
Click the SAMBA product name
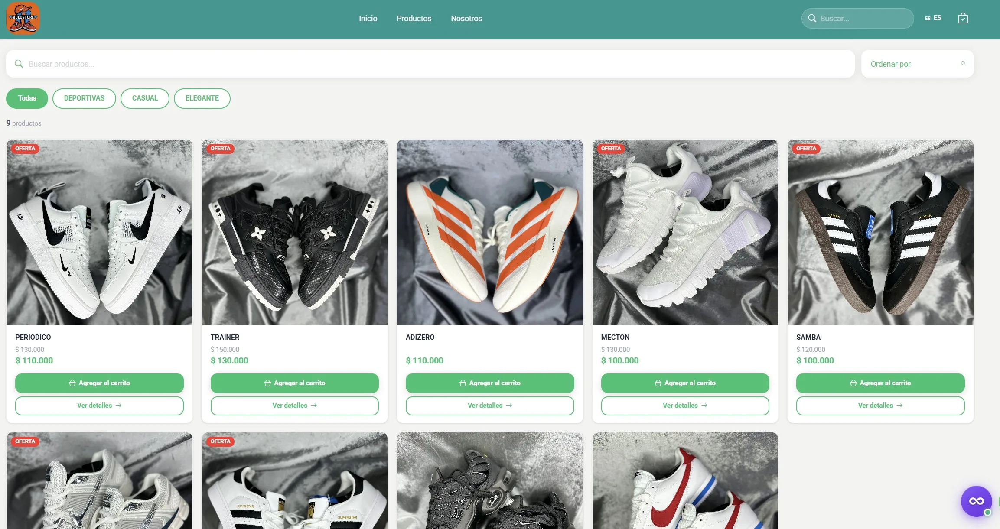(x=808, y=337)
